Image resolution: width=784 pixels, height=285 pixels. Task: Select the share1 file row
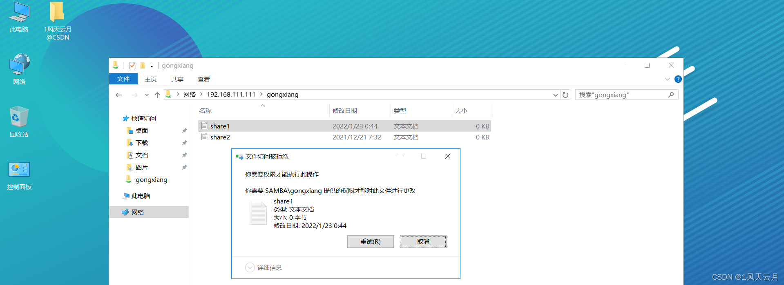344,126
